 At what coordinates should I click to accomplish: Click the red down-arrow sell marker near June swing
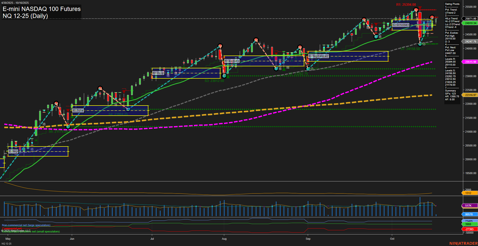68,111
